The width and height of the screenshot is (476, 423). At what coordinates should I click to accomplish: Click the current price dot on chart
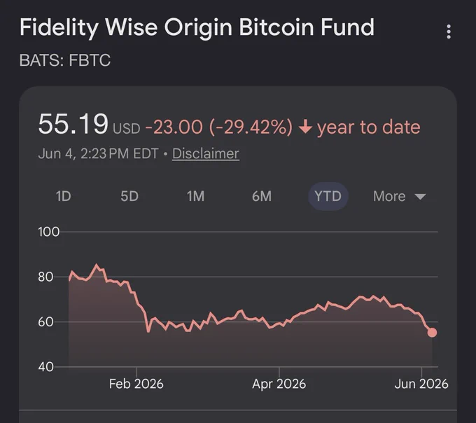pos(432,333)
